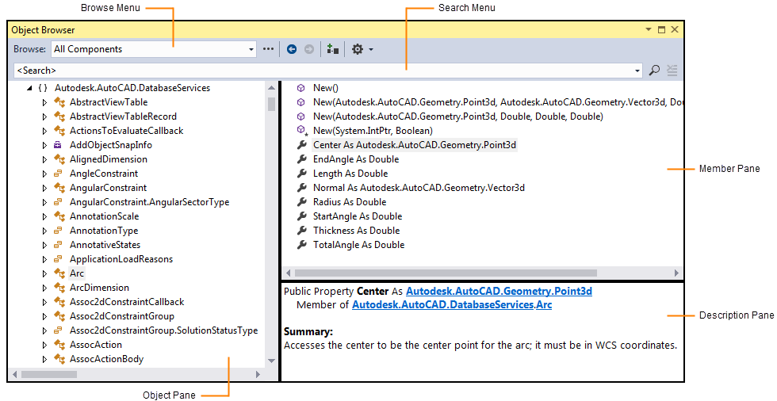Click the object pane vertical scrollbar thumb
777x401 pixels.
(x=271, y=105)
